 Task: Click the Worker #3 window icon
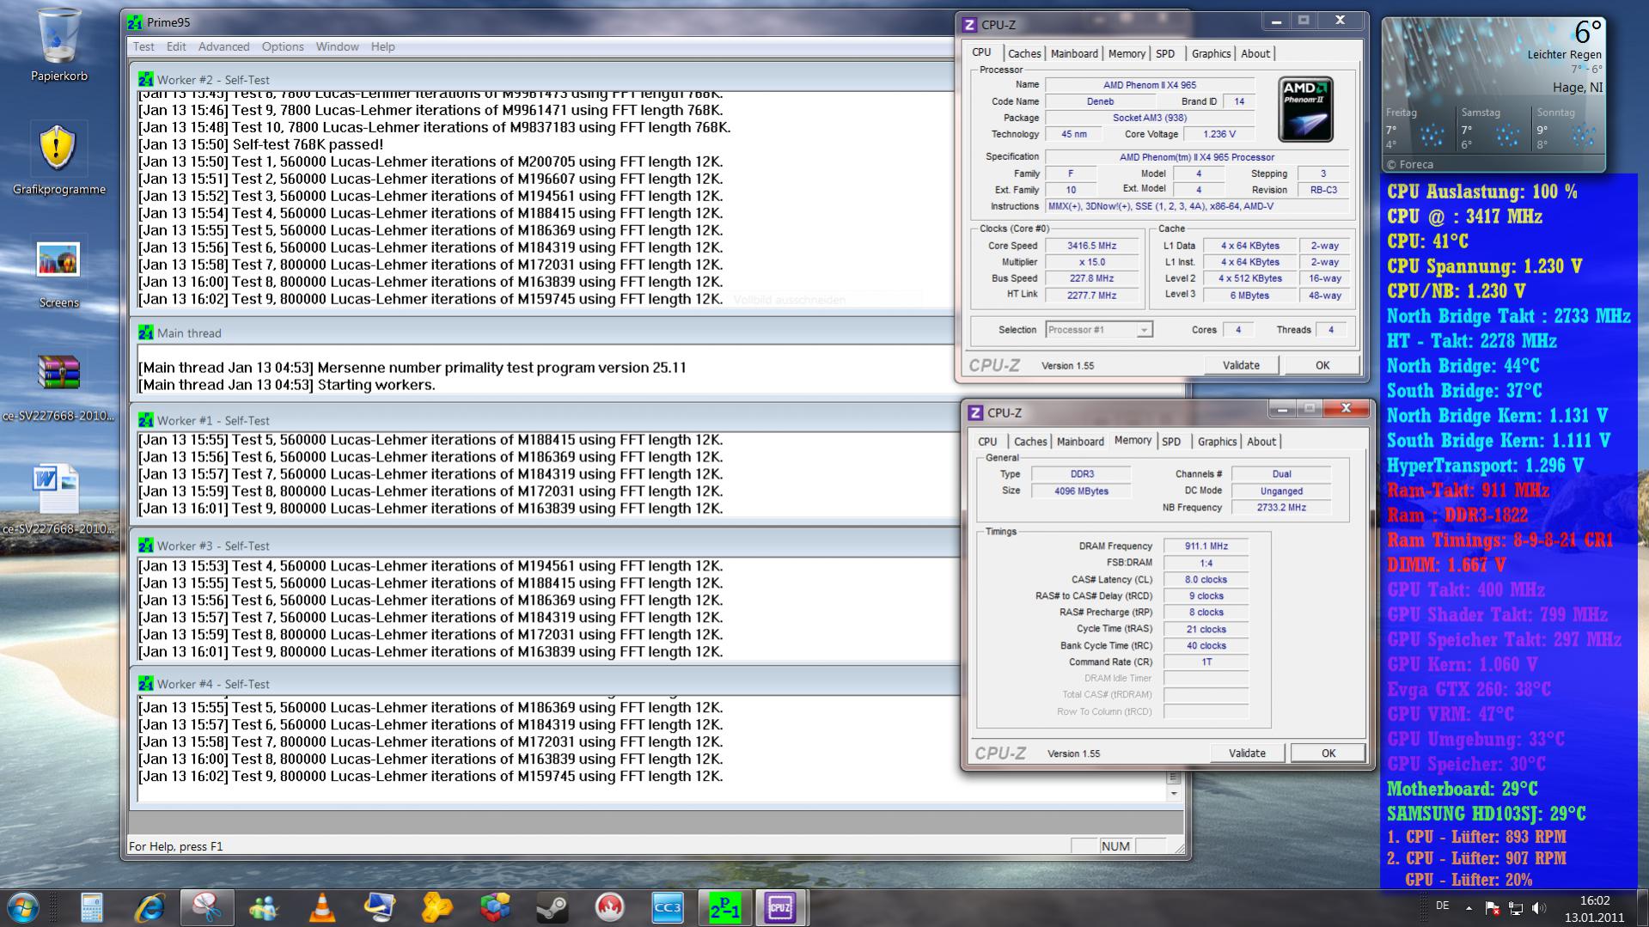pos(146,546)
